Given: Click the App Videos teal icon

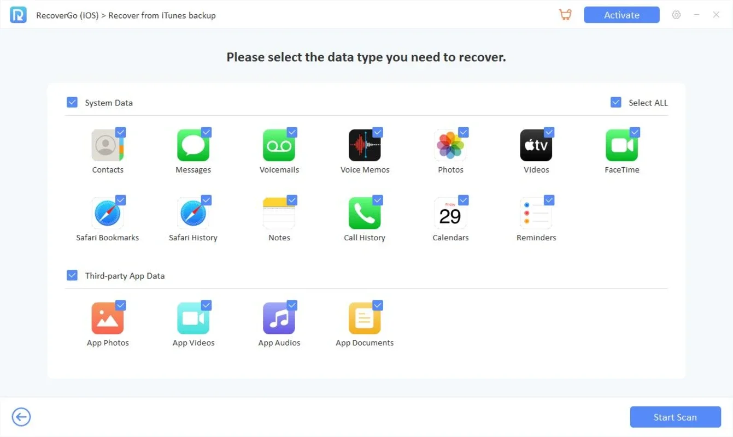Looking at the screenshot, I should tap(193, 318).
